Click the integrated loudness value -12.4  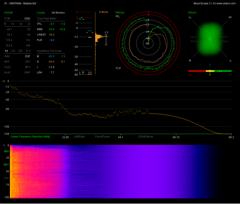pos(51,67)
